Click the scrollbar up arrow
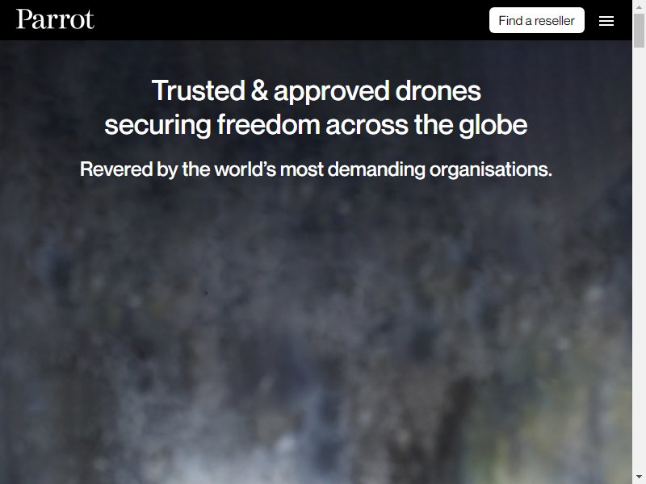The image size is (646, 484). pos(639,7)
